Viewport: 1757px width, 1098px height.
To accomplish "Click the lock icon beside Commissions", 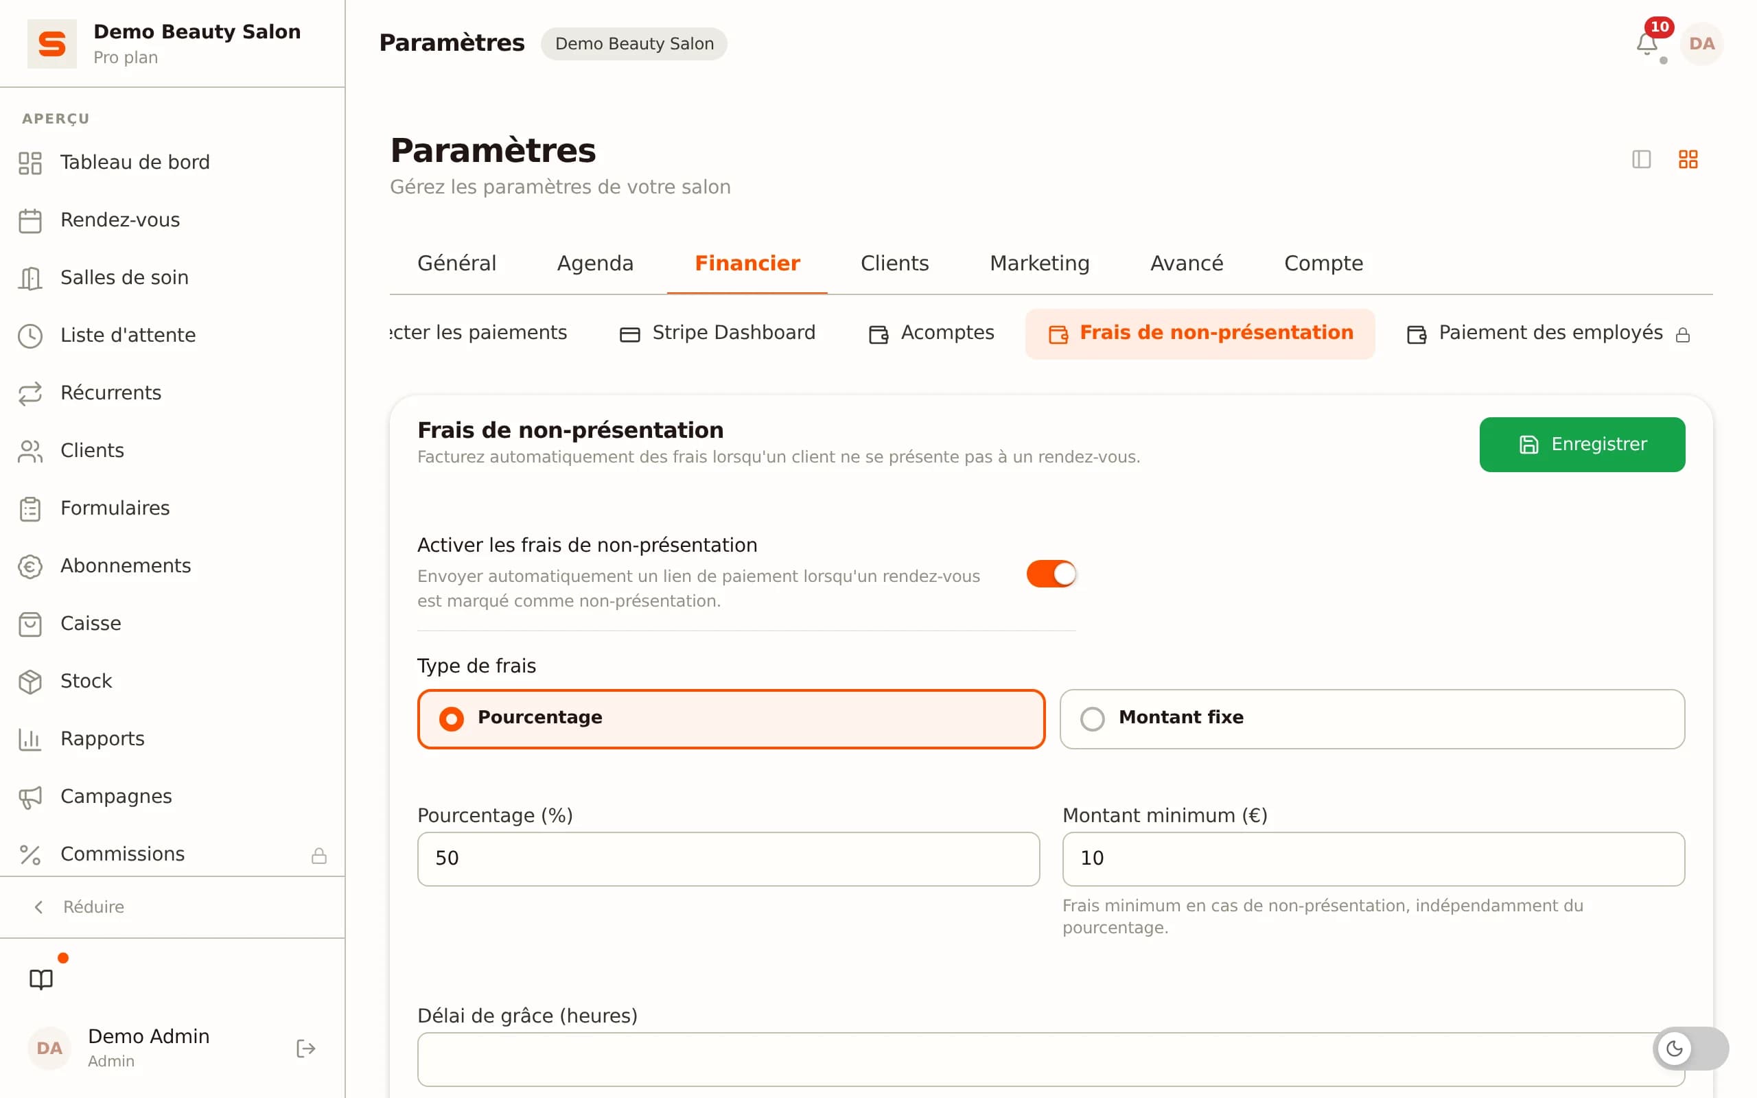I will [x=318, y=856].
